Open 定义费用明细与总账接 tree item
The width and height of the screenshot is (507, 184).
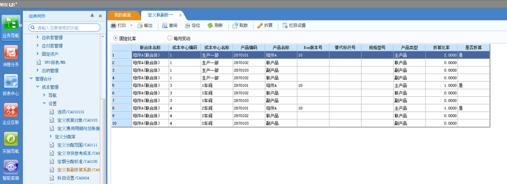[78, 129]
